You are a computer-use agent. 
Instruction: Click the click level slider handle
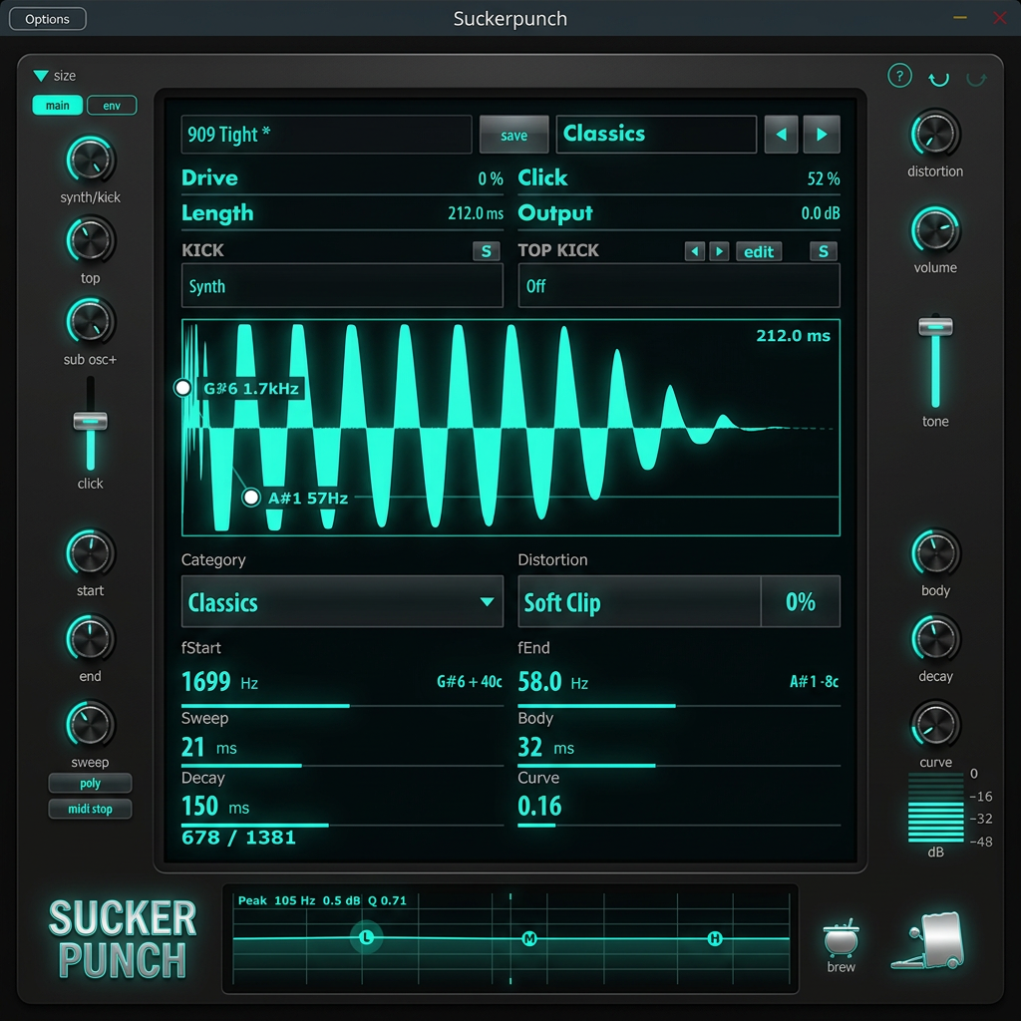(90, 422)
